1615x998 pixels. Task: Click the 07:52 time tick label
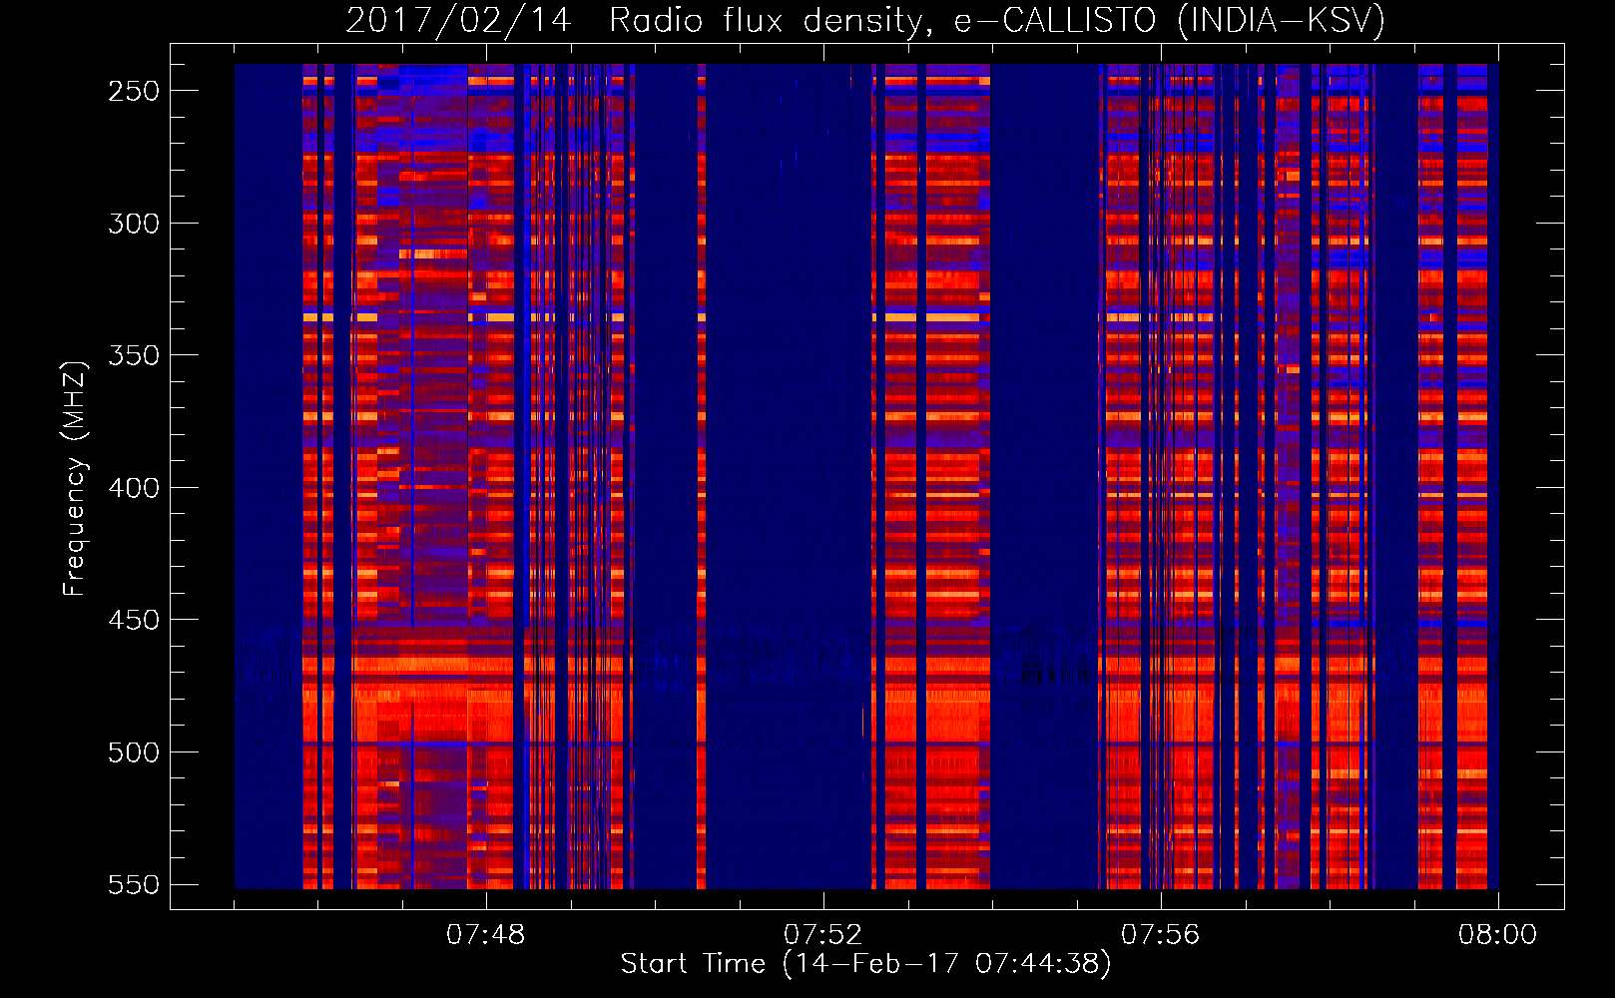[x=822, y=935]
